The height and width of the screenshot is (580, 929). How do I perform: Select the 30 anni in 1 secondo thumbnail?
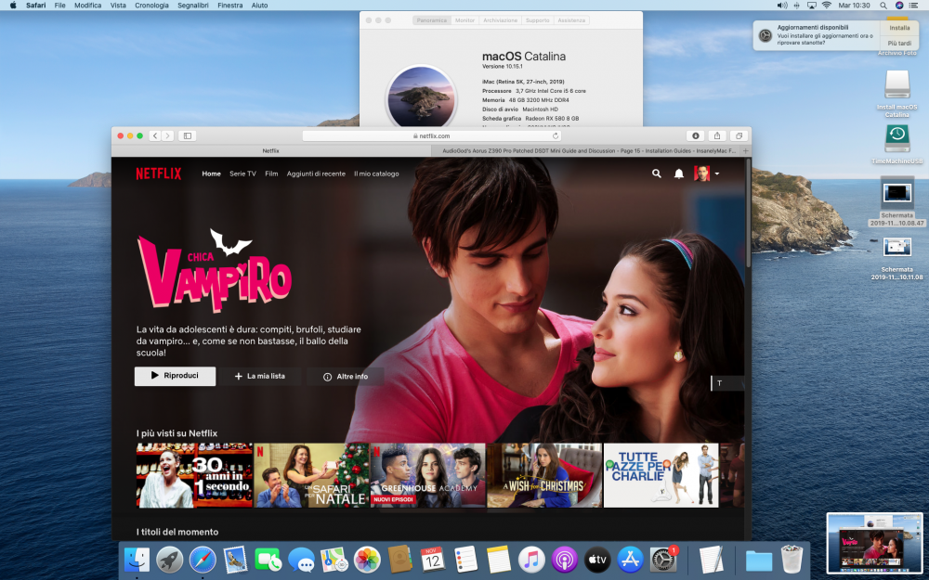tap(194, 475)
